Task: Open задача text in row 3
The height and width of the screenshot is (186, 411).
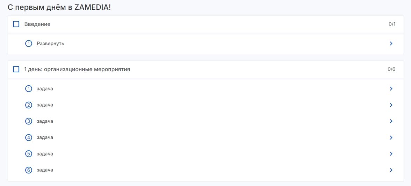Action: pyautogui.click(x=45, y=121)
